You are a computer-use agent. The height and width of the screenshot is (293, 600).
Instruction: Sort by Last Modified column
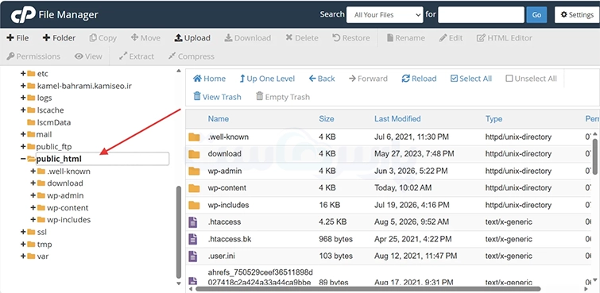click(x=397, y=119)
